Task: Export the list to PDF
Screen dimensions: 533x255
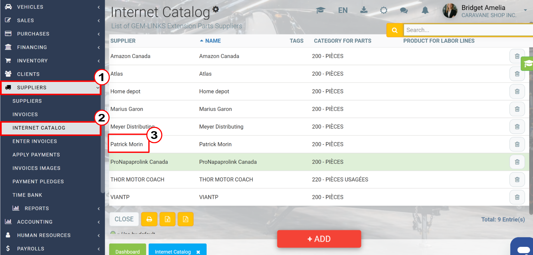Action: [185, 219]
